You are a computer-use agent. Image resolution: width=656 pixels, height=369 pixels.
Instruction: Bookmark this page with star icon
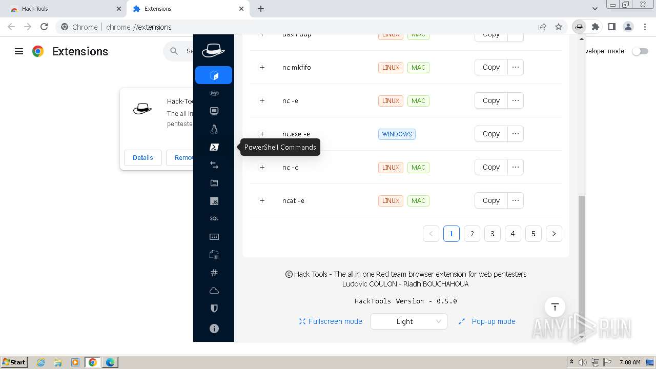559,27
